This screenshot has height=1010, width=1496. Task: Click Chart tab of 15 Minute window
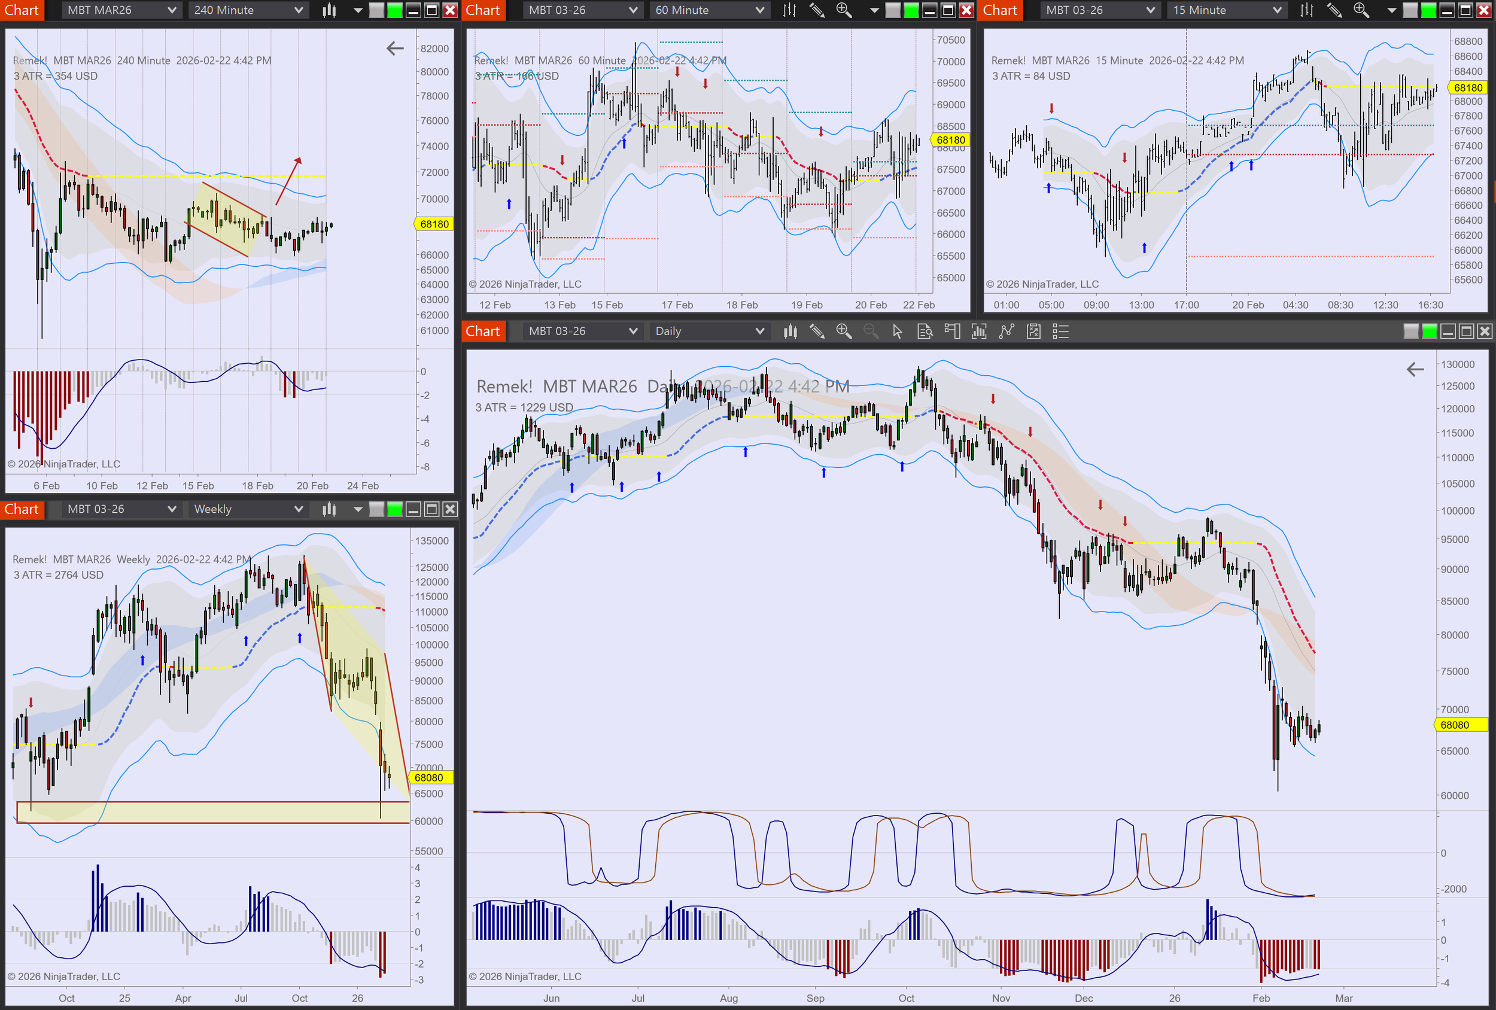tap(1000, 10)
